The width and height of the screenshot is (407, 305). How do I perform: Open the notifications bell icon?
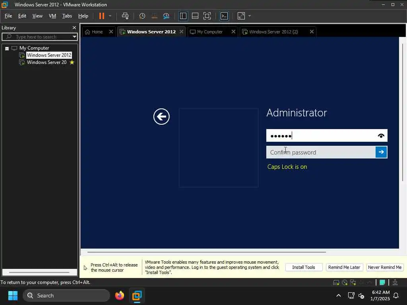pyautogui.click(x=396, y=295)
